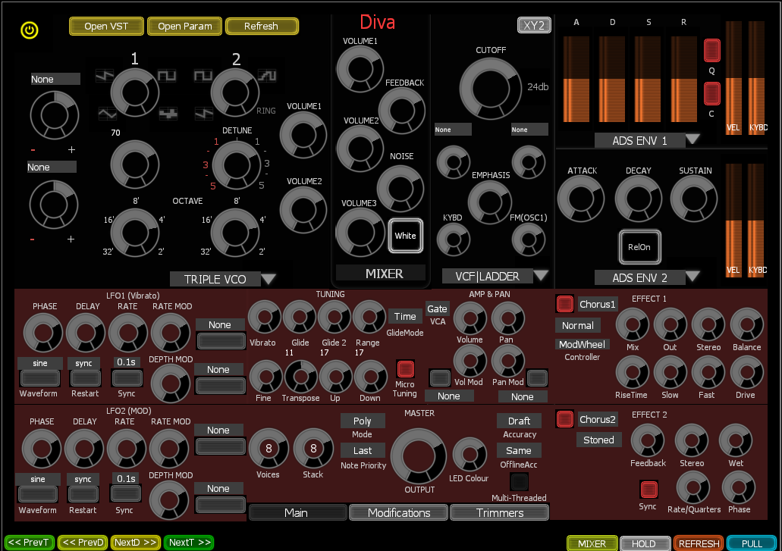
Task: Open the Poly Mode selector
Action: (x=363, y=421)
